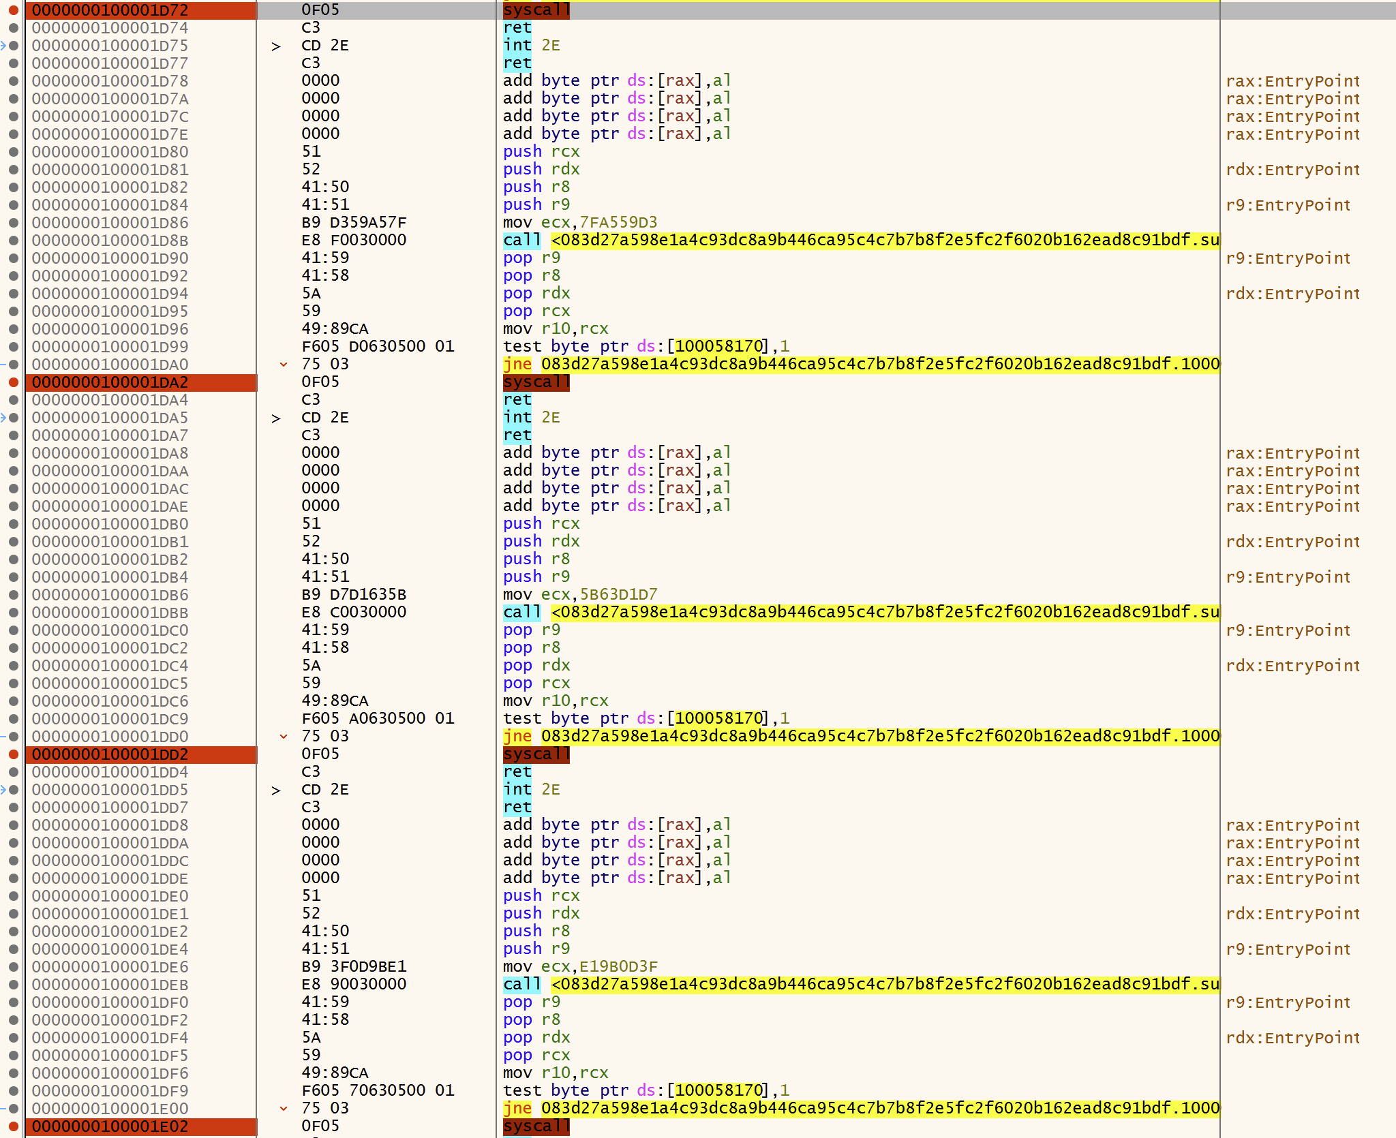1396x1138 pixels.
Task: Click opcode bytes F605 A0630500 01
Action: pos(378,719)
